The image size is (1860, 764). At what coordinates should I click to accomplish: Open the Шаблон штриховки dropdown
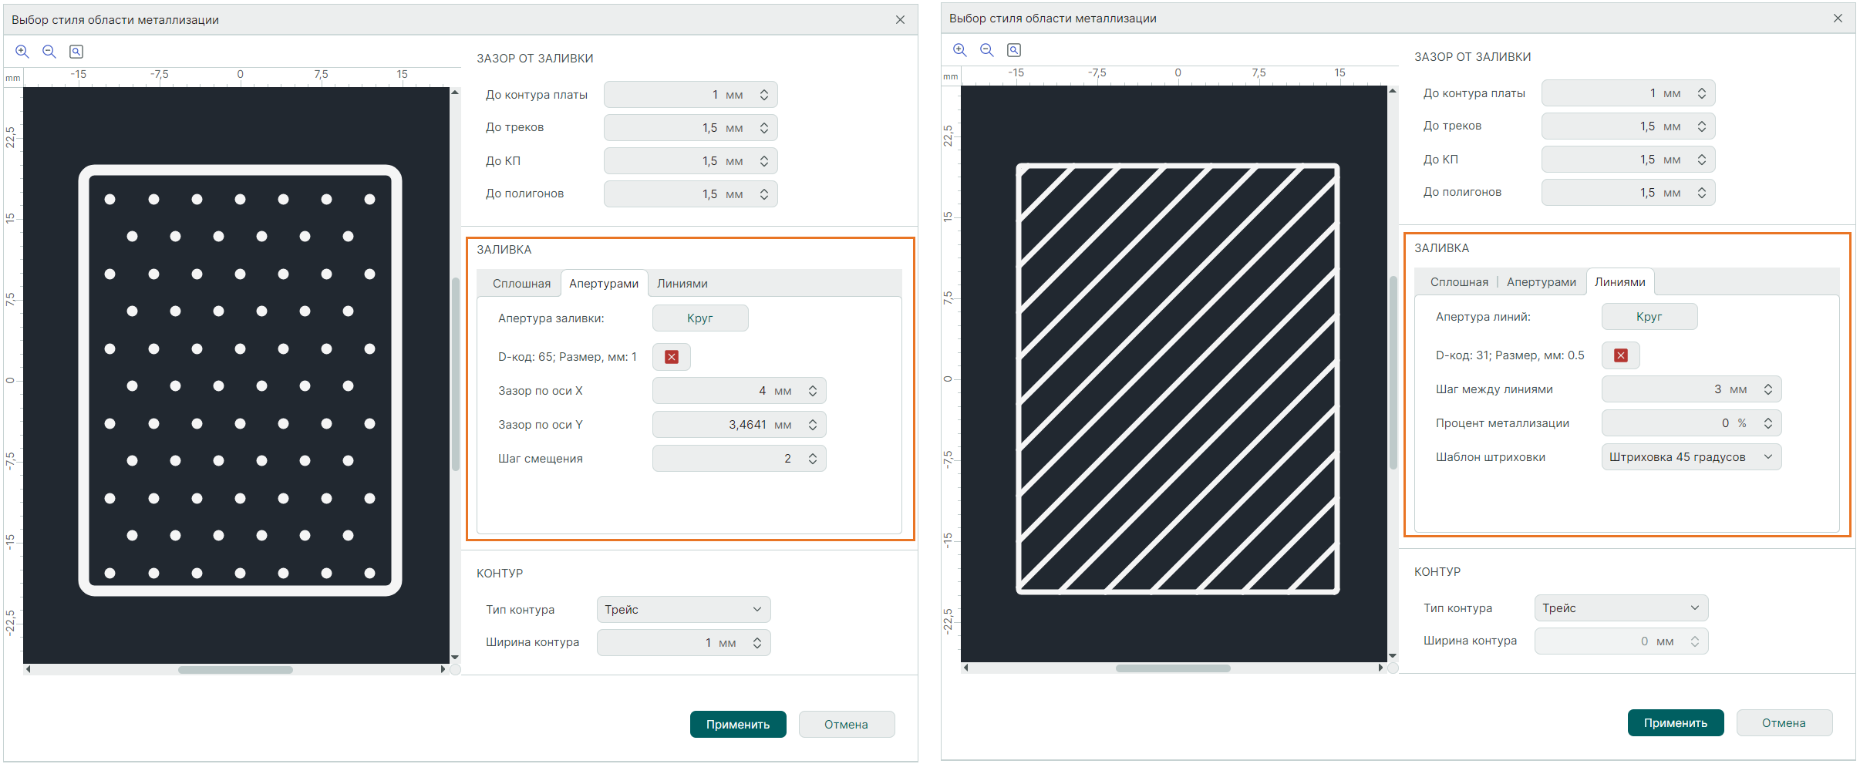1691,457
